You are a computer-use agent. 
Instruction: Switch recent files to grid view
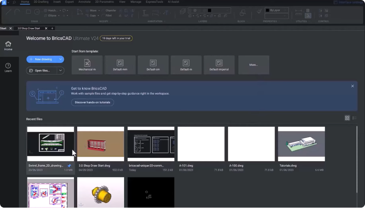347,118
